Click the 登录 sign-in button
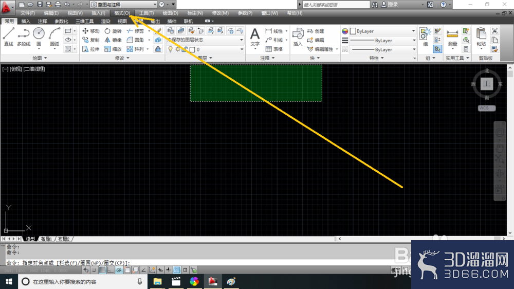 point(393,4)
